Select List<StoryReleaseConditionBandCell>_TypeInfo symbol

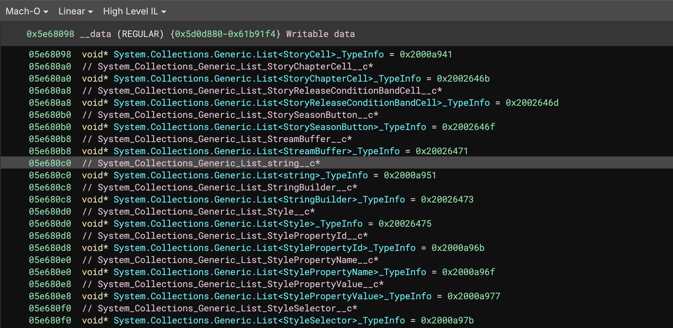pos(302,103)
